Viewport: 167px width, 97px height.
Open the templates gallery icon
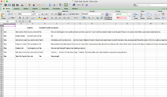coord(5,5)
